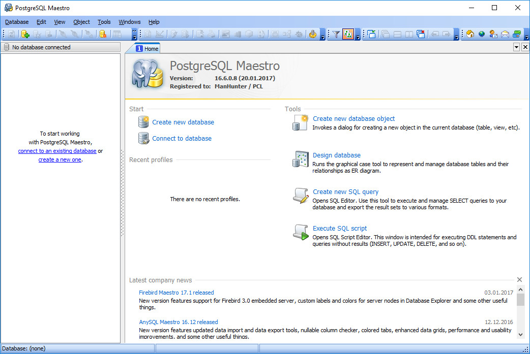The width and height of the screenshot is (530, 354).
Task: Click the yellow stamp icon before the filter toolbar
Action: click(313, 34)
